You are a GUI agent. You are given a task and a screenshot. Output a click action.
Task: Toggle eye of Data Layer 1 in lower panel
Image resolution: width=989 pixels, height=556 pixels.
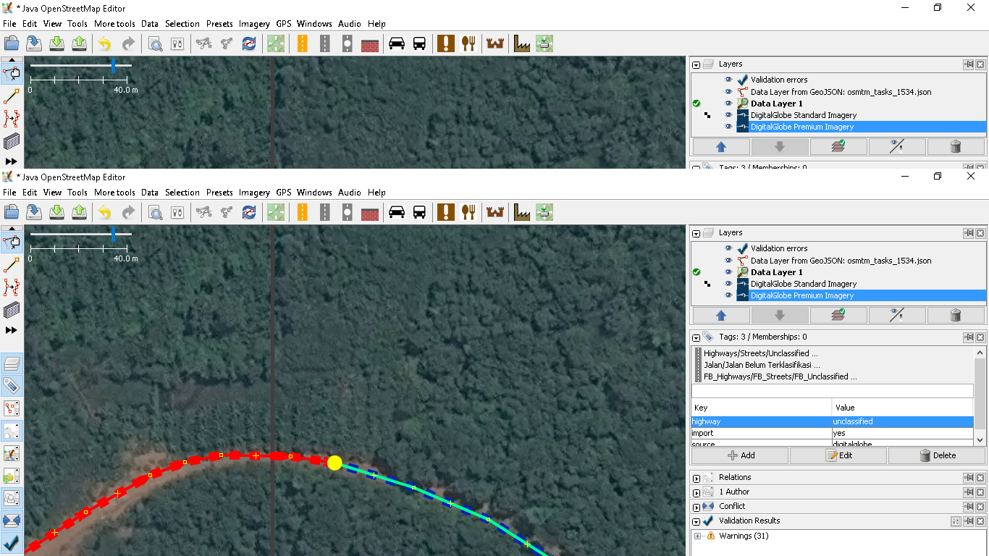pyautogui.click(x=728, y=272)
